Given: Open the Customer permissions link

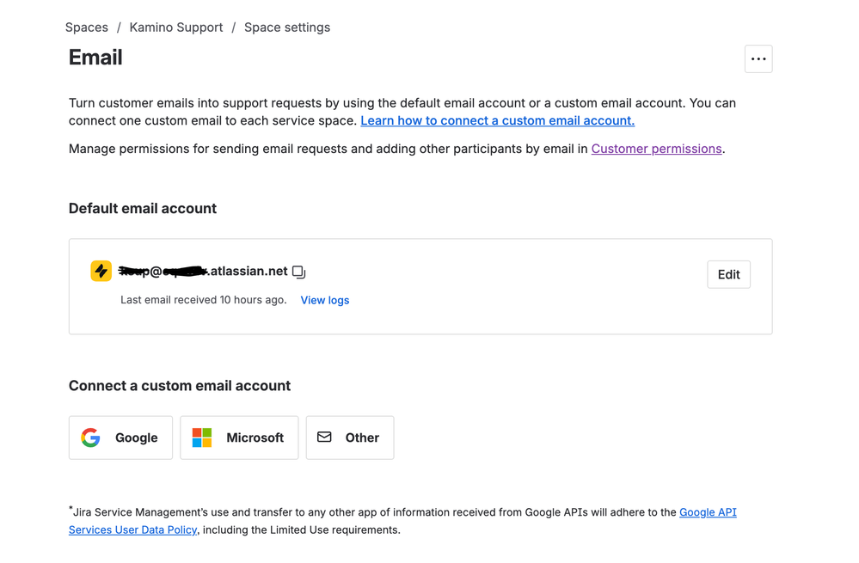Looking at the screenshot, I should click(x=656, y=149).
